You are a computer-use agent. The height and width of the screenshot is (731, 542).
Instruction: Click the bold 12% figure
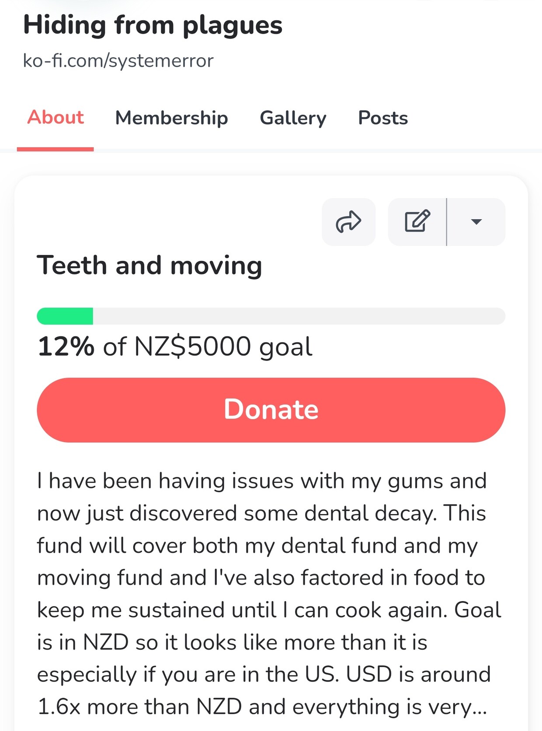[x=66, y=346]
